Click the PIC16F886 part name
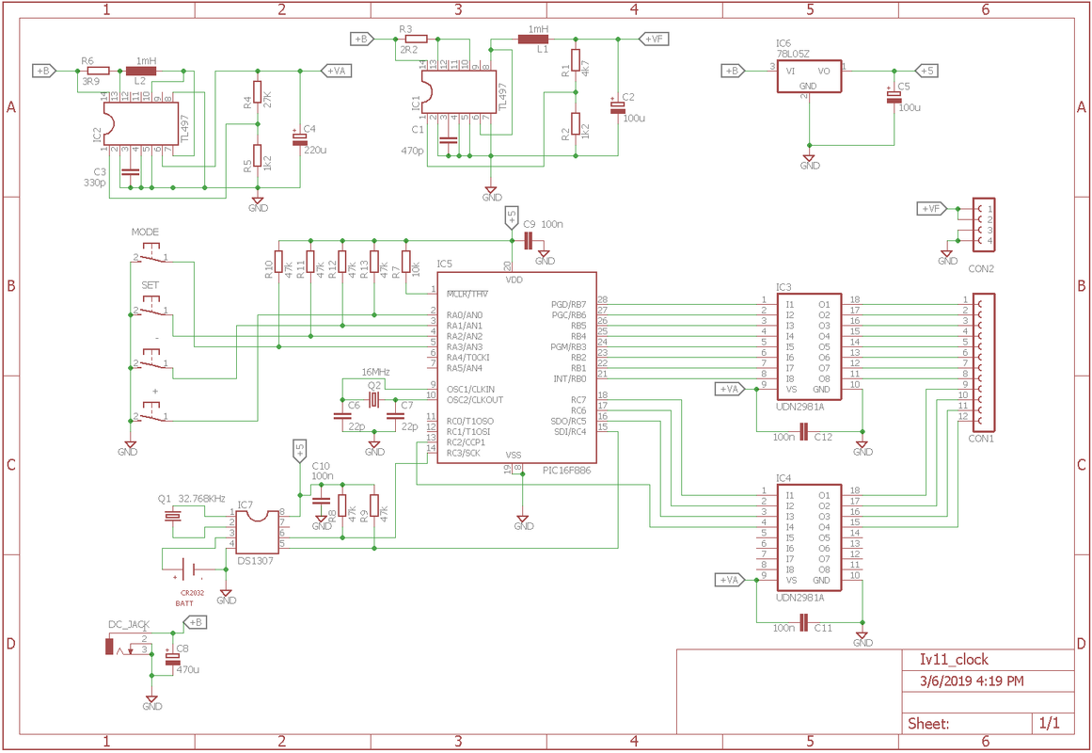The width and height of the screenshot is (1092, 753). [x=566, y=471]
